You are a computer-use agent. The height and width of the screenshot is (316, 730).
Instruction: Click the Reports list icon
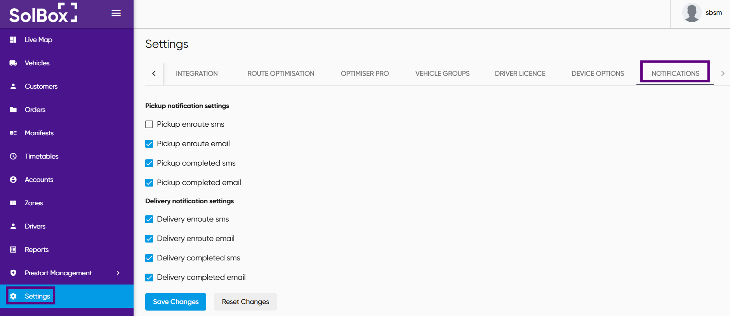[13, 250]
